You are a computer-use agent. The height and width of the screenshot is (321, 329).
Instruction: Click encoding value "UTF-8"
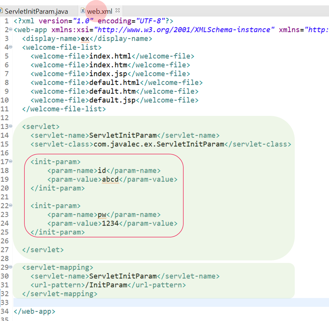[150, 21]
